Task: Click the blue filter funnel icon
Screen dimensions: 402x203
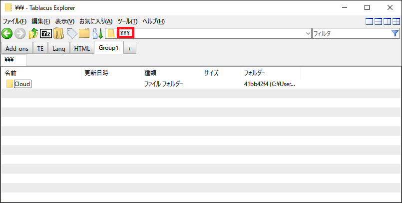Action: (395, 33)
